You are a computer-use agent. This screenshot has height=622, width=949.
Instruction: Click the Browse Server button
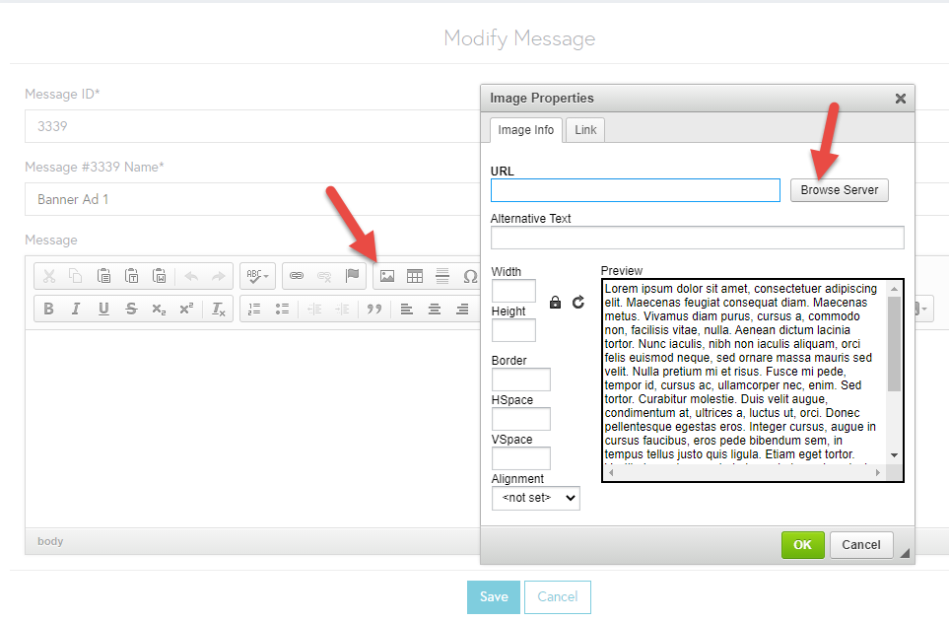click(840, 190)
